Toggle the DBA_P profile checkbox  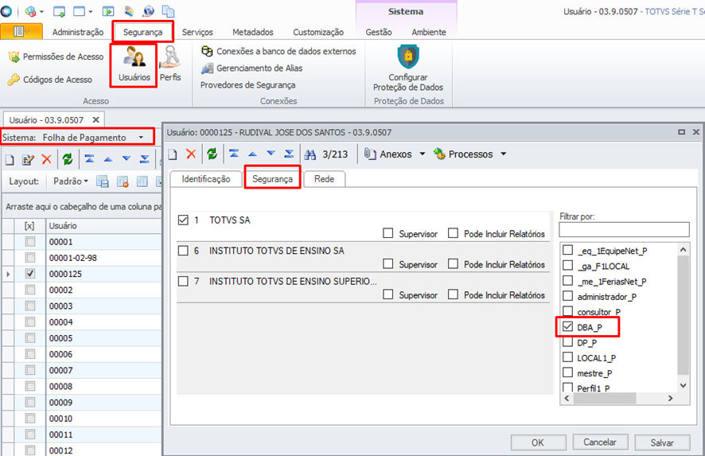pos(568,326)
